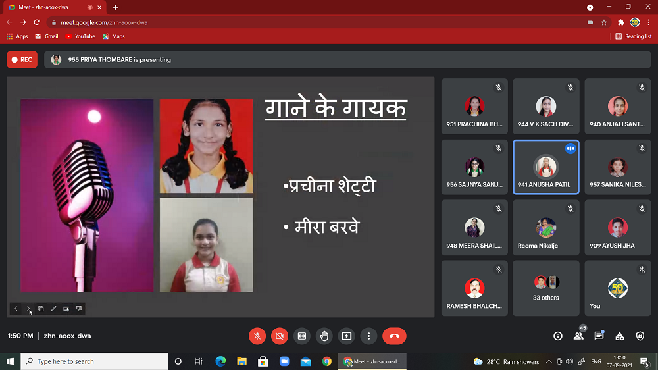The image size is (658, 370).
Task: Leave the call with red hang-up button
Action: (394, 336)
